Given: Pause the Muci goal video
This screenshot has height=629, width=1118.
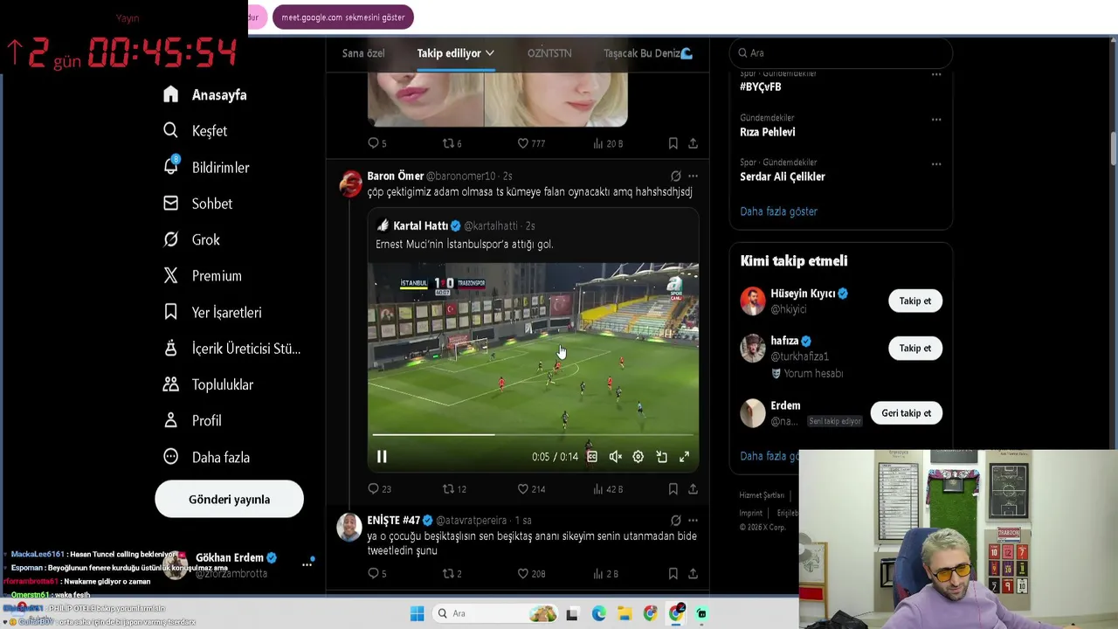Looking at the screenshot, I should (x=382, y=456).
